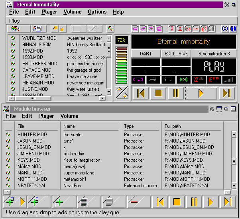Toggle the red 16/8 bits toolbar icon

coord(204,29)
